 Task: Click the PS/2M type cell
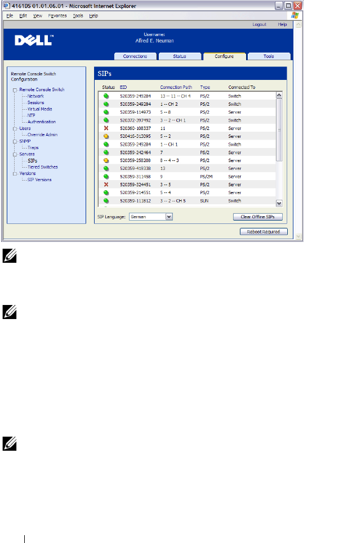[206, 177]
